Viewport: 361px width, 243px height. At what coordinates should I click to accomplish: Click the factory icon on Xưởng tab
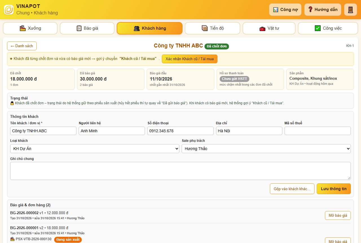[x=23, y=28]
